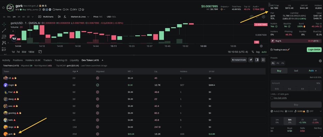Image resolution: width=323 pixels, height=137 pixels.
Task: Switch currency between USD / SOL
Action: [111, 17]
